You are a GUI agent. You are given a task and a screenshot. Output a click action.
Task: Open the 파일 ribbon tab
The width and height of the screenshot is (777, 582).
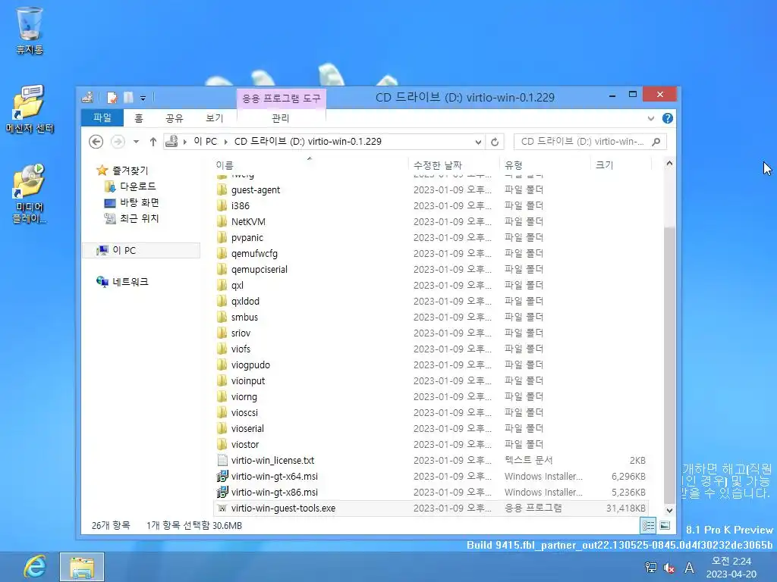coord(102,117)
